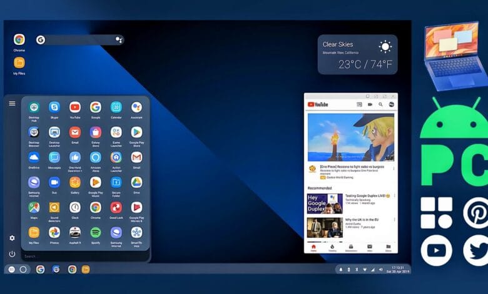The width and height of the screenshot is (488, 294).
Task: Click the volume icon in system tray
Action: click(381, 270)
